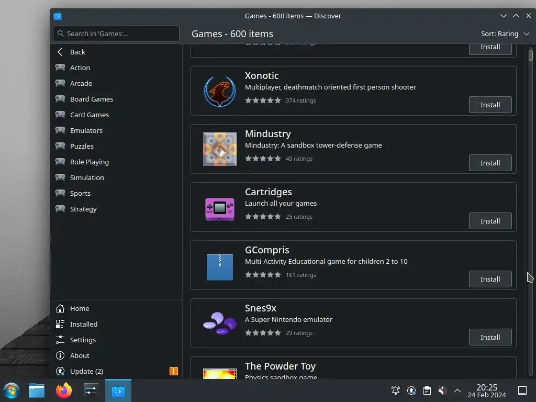Click the updates tray icon
Image resolution: width=536 pixels, height=402 pixels.
pos(411,390)
